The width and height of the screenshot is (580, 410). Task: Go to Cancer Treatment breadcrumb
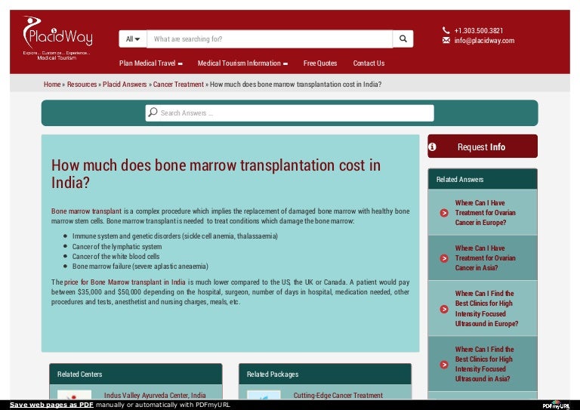coord(178,85)
